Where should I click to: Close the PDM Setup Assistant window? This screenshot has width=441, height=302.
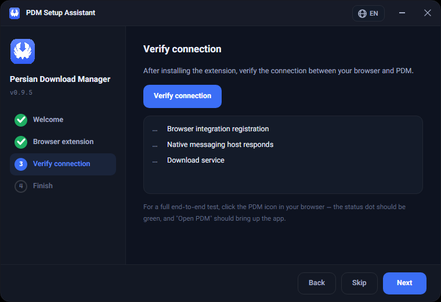[x=428, y=13]
